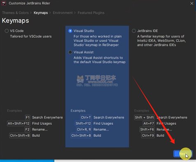Click the Alt+Shift+F12 Find Usages shortcut

[x=19, y=123]
